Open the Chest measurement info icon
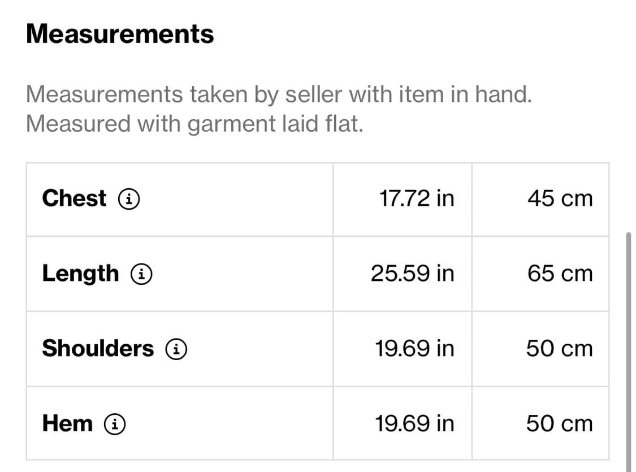This screenshot has width=636, height=472. pos(129,198)
